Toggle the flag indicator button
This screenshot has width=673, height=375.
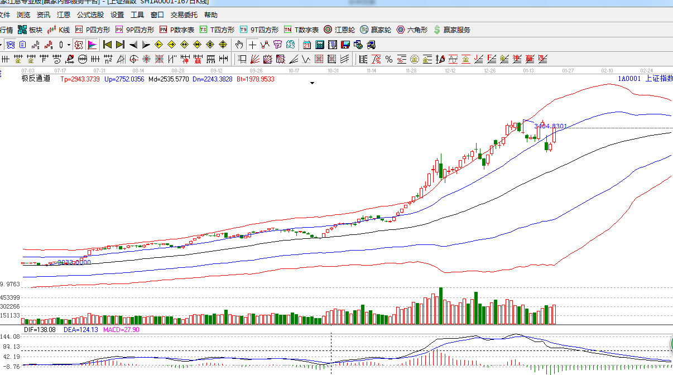coord(92,45)
